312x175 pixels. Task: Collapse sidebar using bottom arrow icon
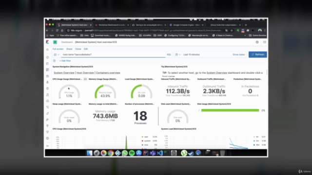(47, 146)
